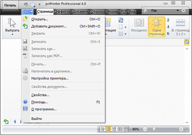Click Свойства документа... menu entry

pos(64,87)
